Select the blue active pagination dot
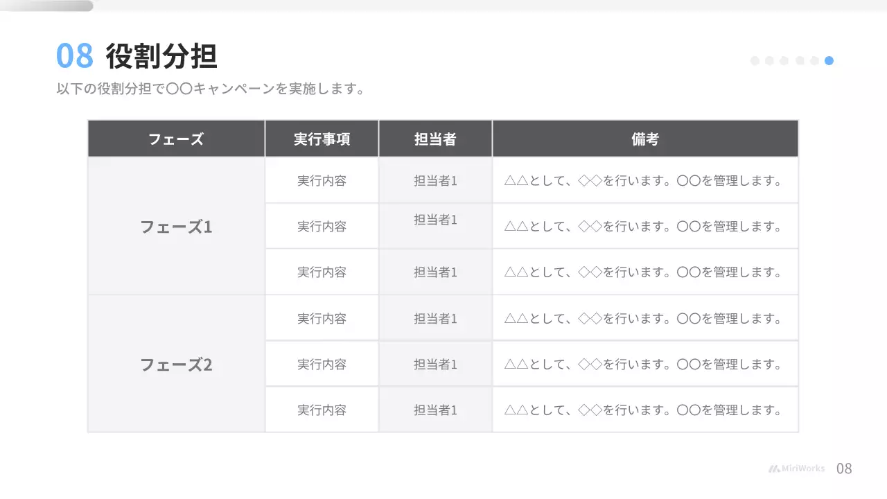Screen dimensions: 887x499 click(x=829, y=61)
